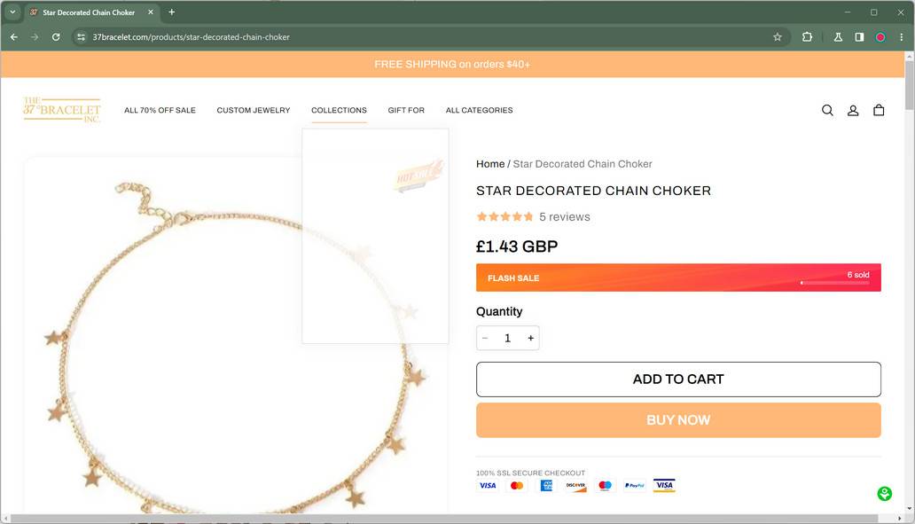Reload the current page
This screenshot has height=524, width=915.
[56, 37]
